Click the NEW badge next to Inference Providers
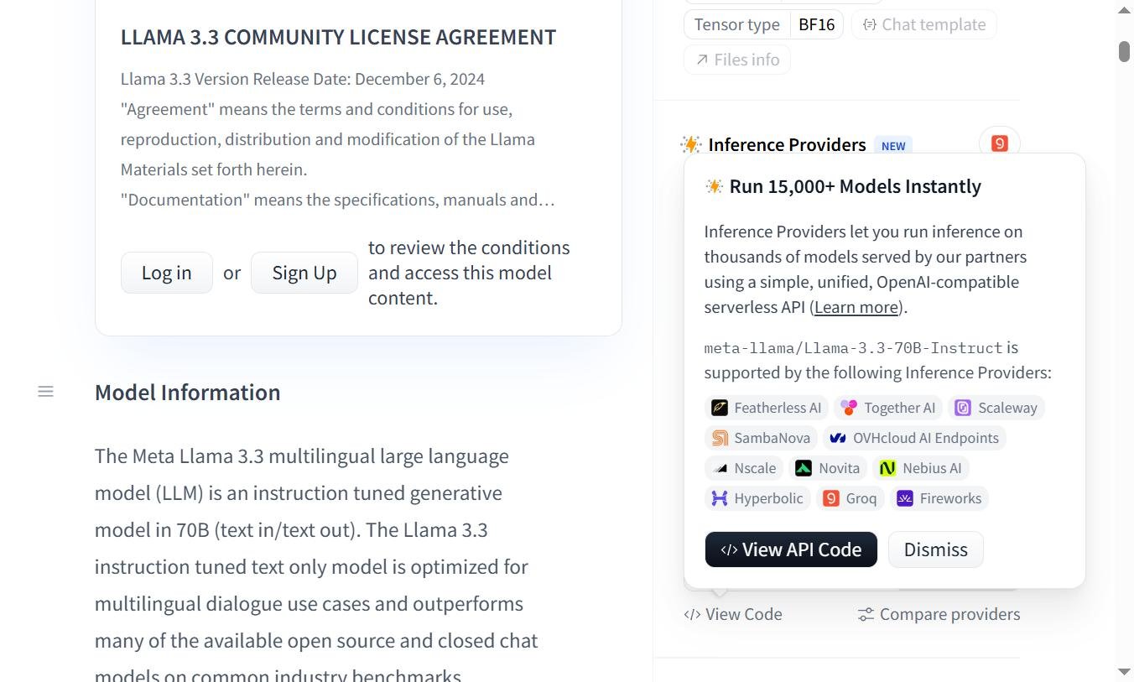This screenshot has width=1134, height=682. pos(893,146)
